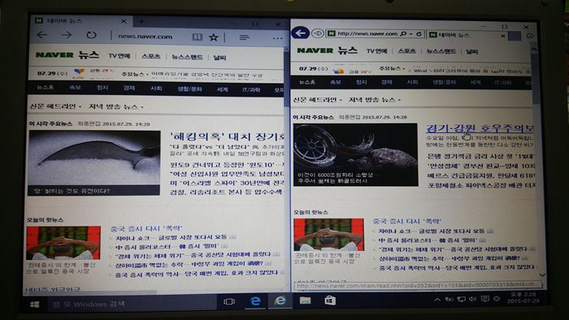Open the wheel photo article in Internet Explorer
This screenshot has width=569, height=320.
point(355,155)
